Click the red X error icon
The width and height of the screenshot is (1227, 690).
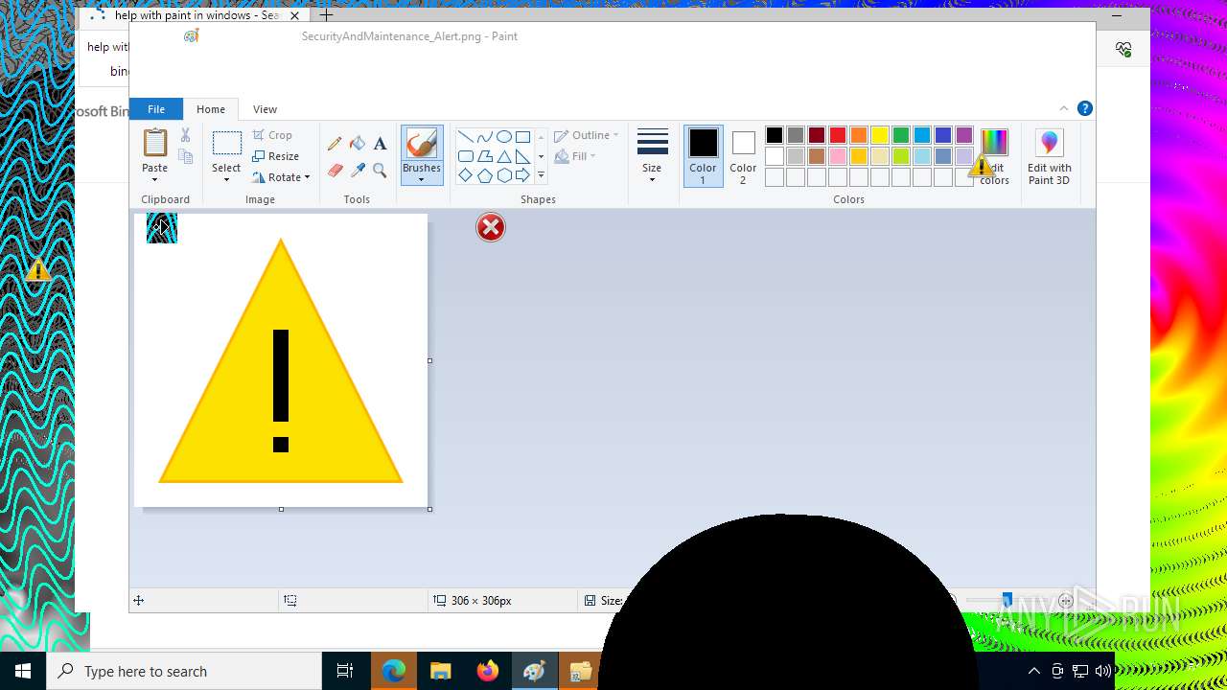(x=491, y=227)
